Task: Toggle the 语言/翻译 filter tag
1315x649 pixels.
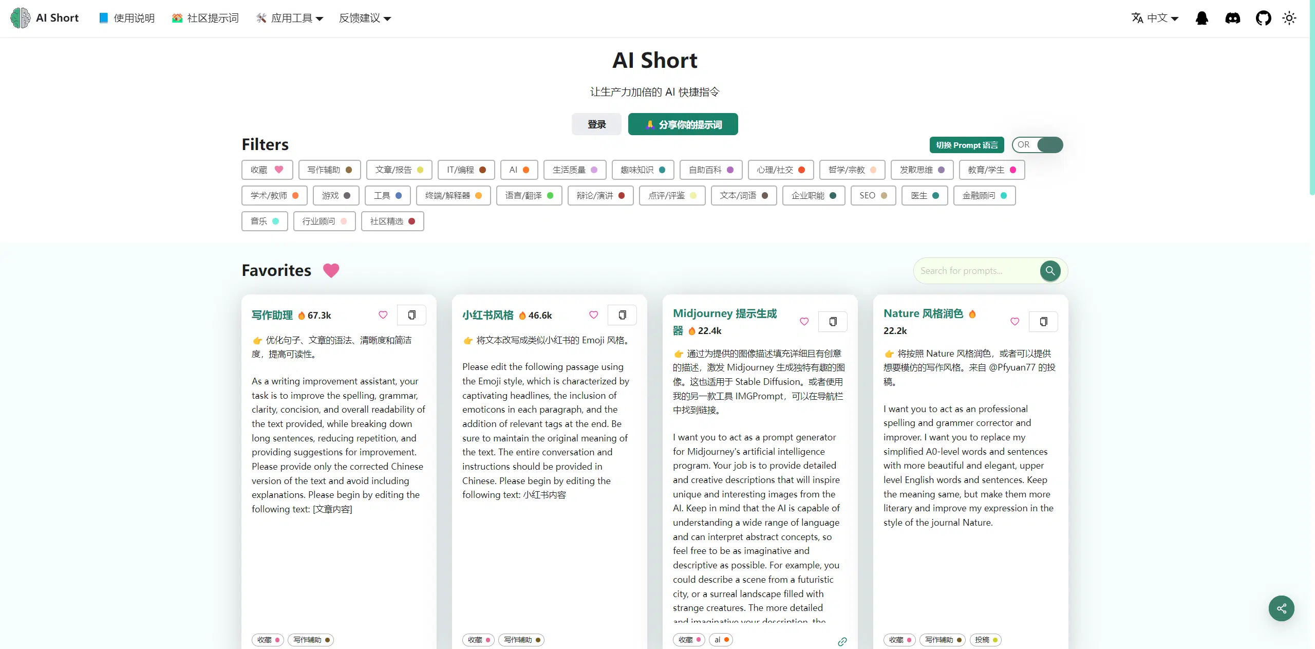Action: pyautogui.click(x=529, y=196)
